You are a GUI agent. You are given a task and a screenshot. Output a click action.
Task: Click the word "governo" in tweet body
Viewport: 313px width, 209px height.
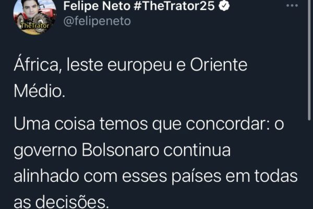pos(45,151)
